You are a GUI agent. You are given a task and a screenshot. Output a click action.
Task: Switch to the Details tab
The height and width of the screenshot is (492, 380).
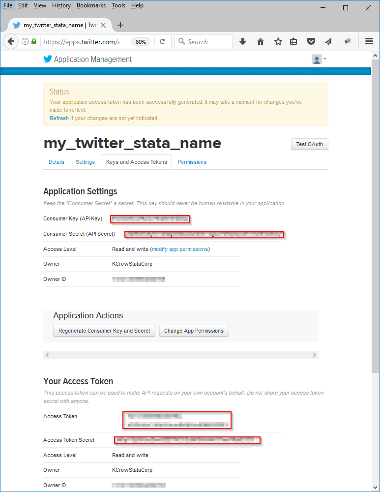57,162
